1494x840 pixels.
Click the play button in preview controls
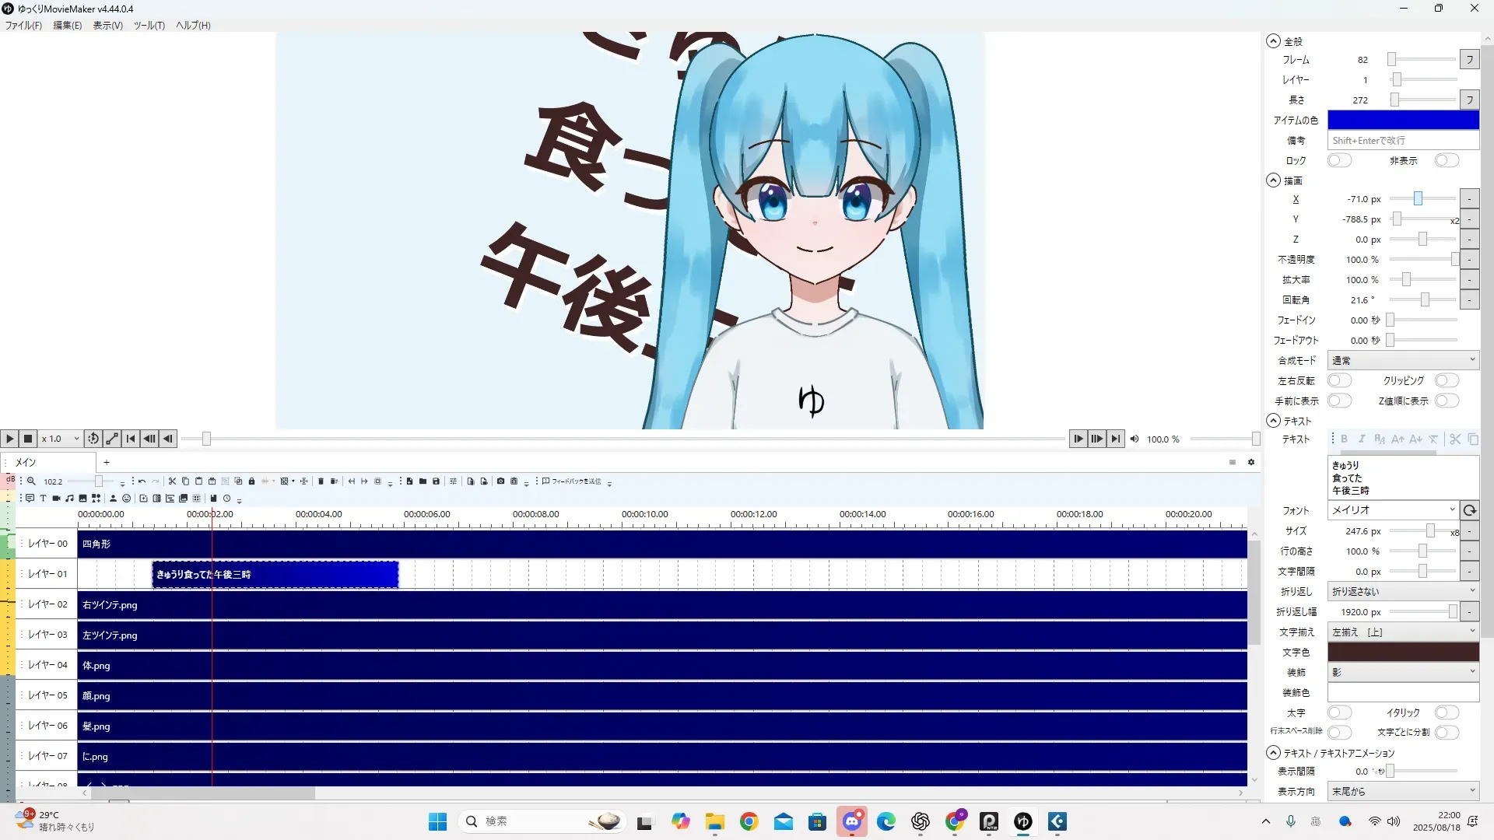[x=9, y=439]
